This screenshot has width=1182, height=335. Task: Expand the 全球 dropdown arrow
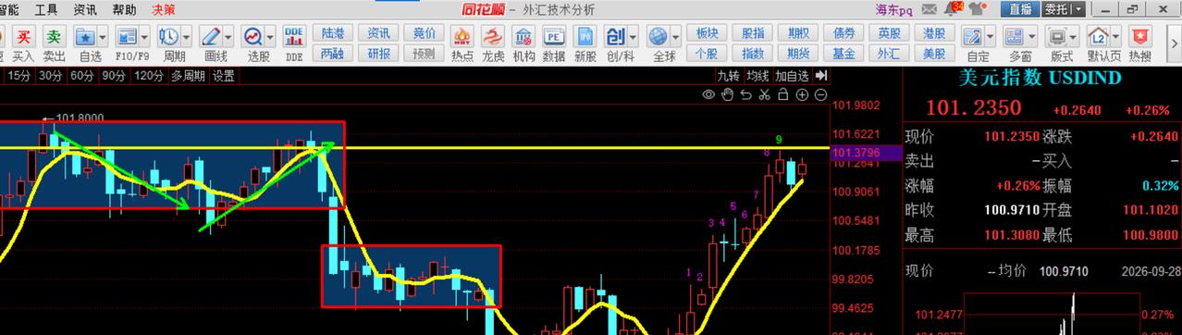coord(674,37)
